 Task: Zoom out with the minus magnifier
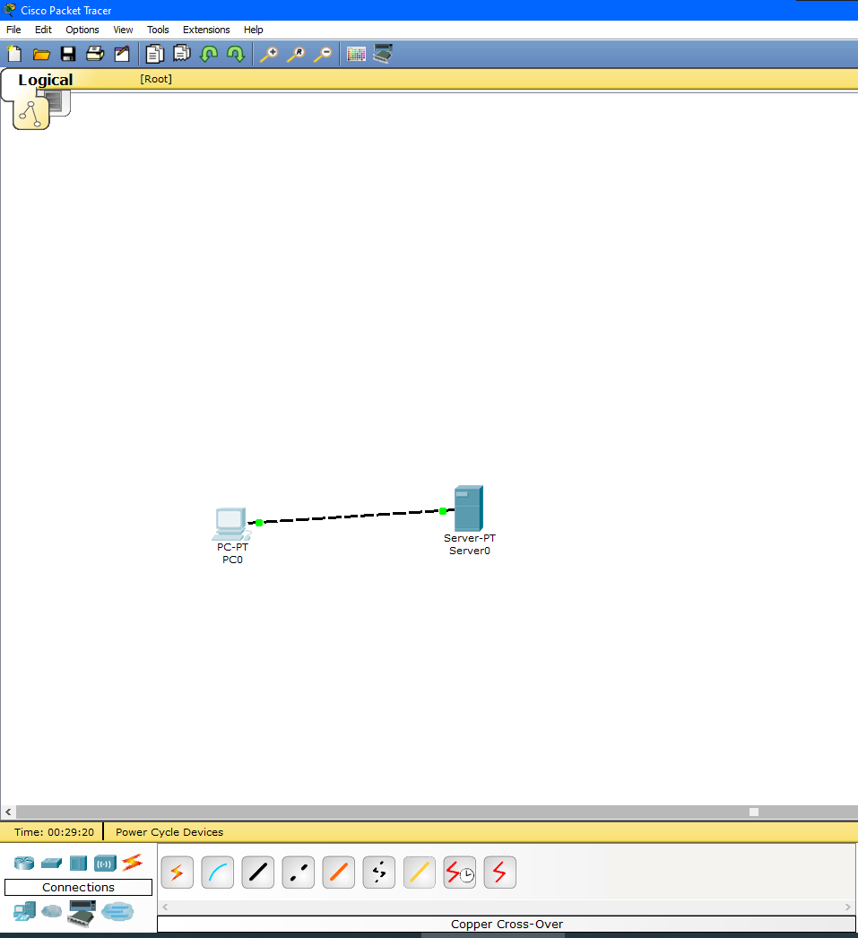(323, 55)
